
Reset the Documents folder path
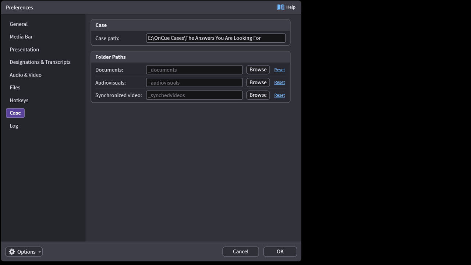tap(280, 70)
